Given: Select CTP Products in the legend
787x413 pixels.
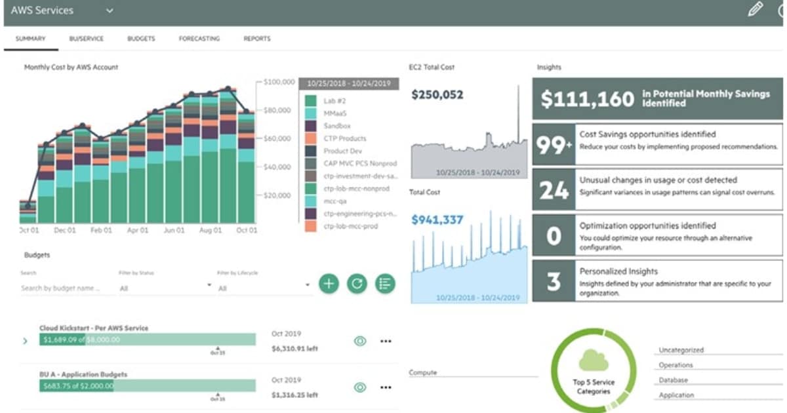Looking at the screenshot, I should click(345, 138).
